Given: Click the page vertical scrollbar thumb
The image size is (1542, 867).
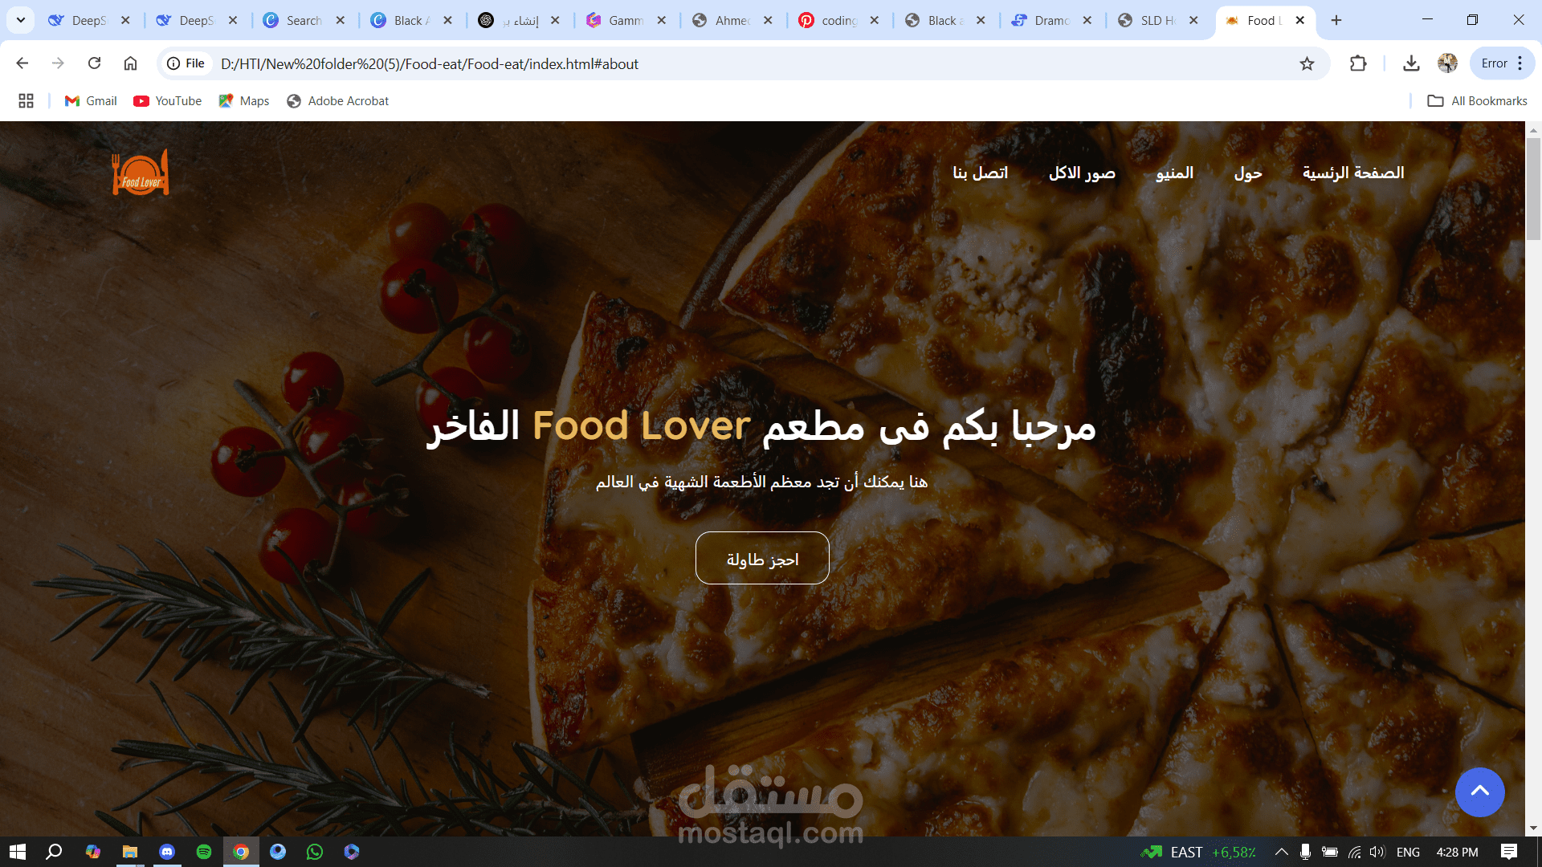Looking at the screenshot, I should (1533, 189).
